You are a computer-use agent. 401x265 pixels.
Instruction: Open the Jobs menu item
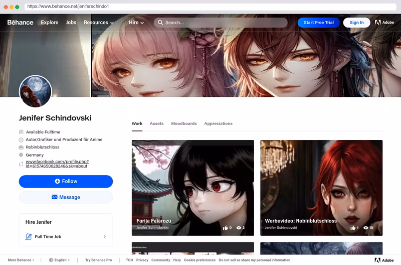click(71, 23)
